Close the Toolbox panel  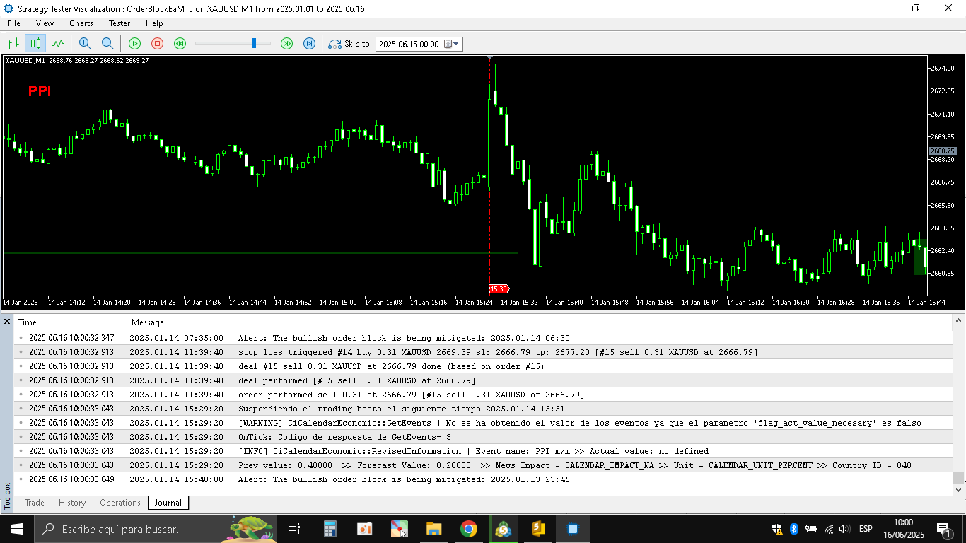pyautogui.click(x=7, y=322)
